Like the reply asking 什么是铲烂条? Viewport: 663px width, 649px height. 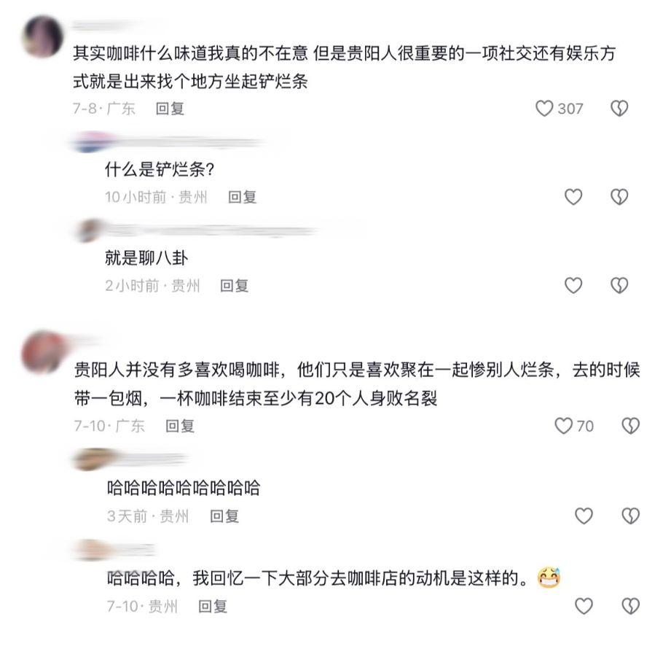(x=573, y=197)
